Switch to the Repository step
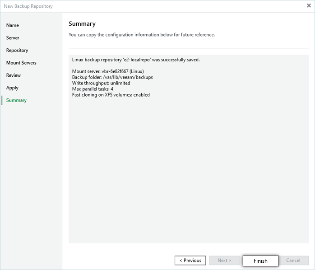This screenshot has width=315, height=270. pos(17,50)
